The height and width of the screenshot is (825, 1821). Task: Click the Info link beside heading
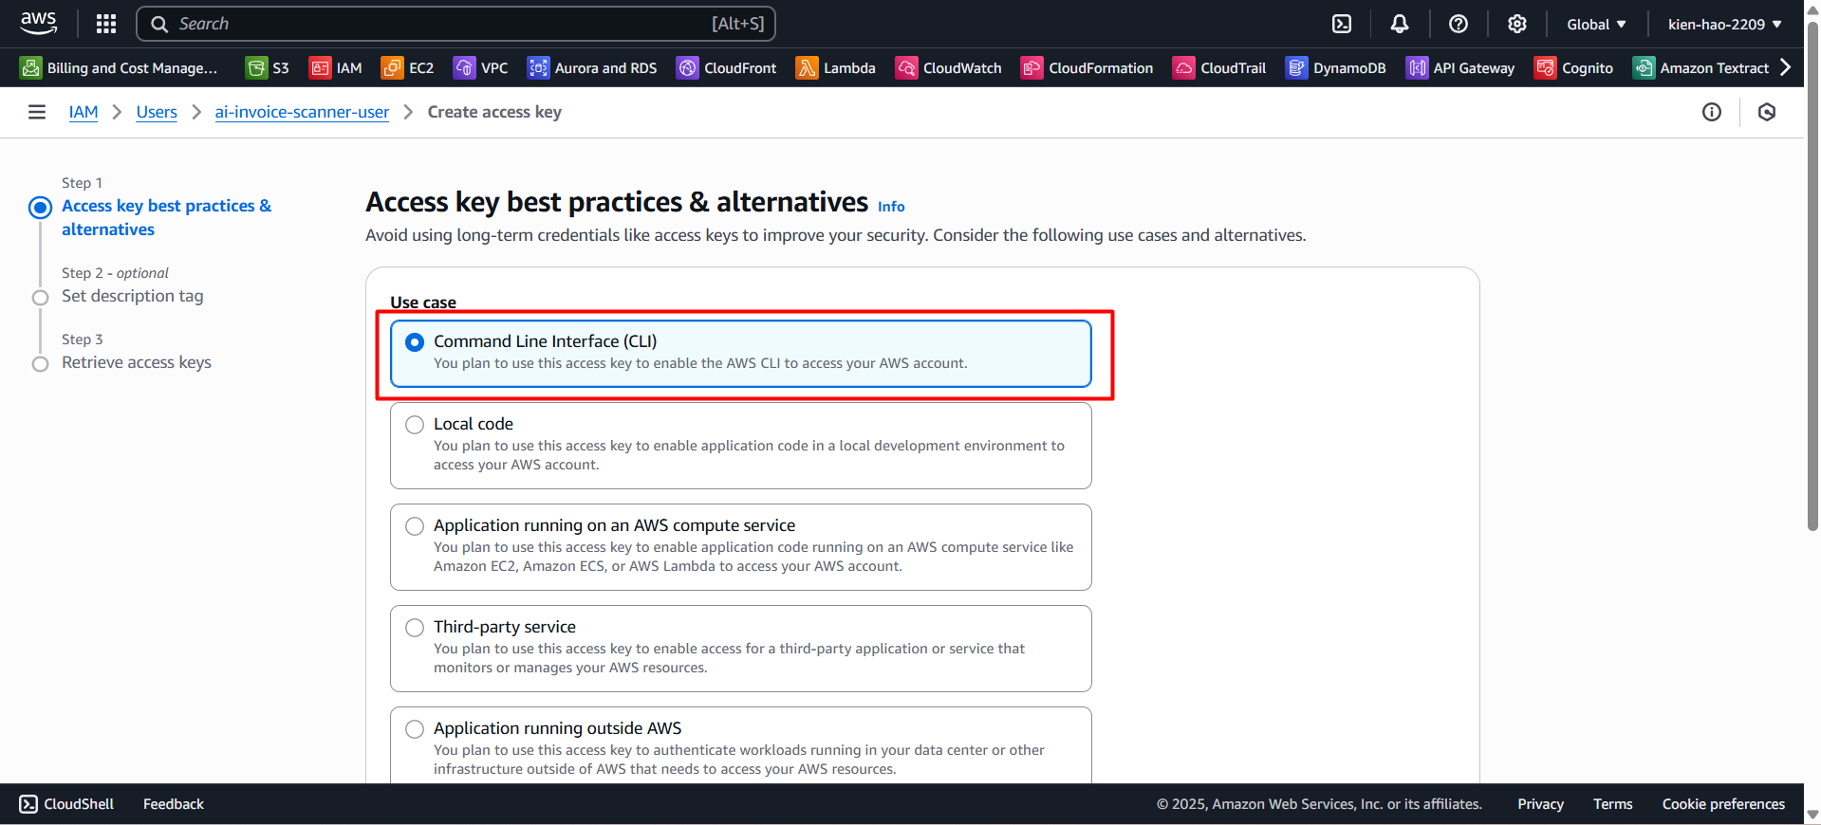[x=890, y=207]
